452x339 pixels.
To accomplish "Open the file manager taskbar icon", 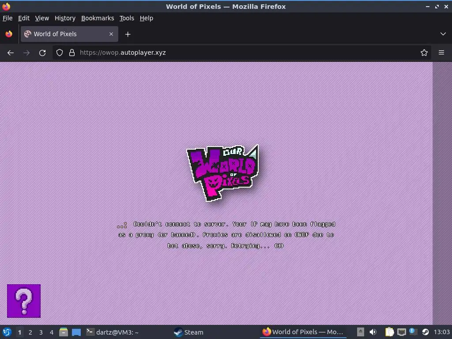I will coord(64,332).
